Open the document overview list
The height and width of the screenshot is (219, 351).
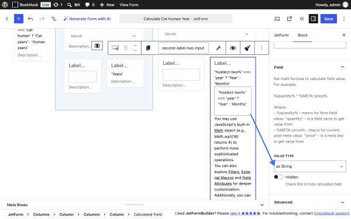pyautogui.click(x=53, y=19)
